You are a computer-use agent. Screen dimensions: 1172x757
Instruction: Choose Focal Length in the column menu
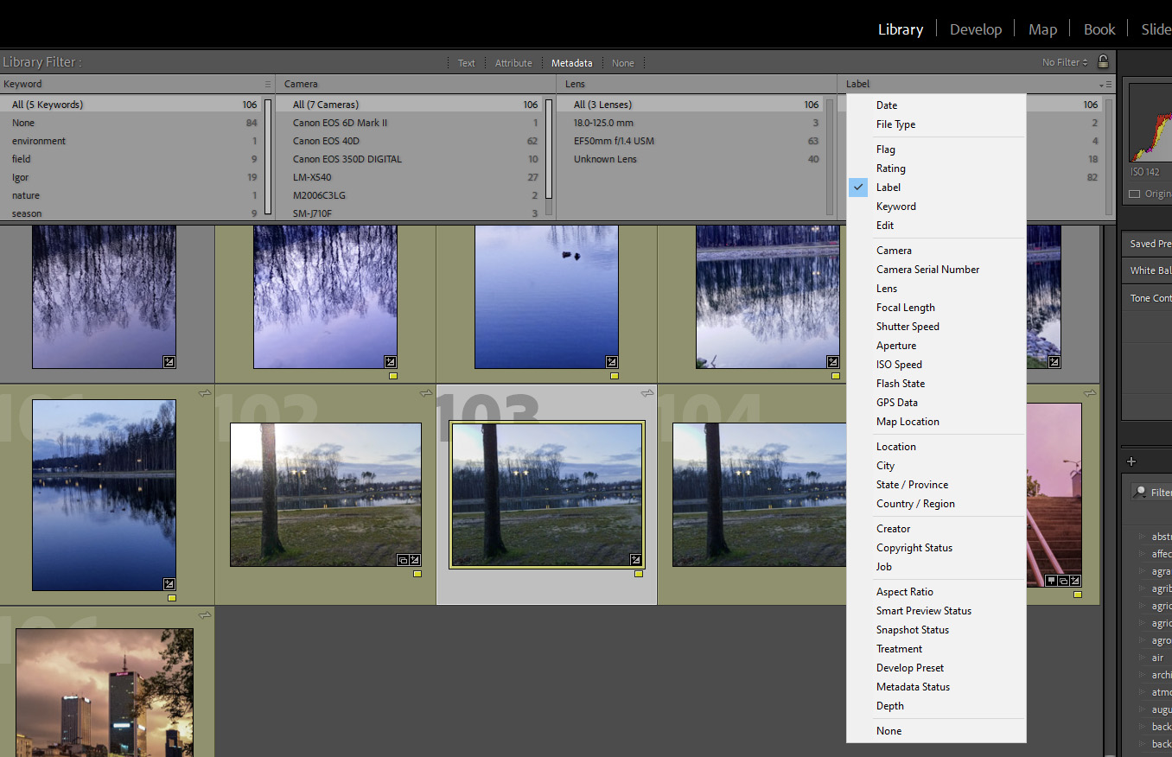905,308
